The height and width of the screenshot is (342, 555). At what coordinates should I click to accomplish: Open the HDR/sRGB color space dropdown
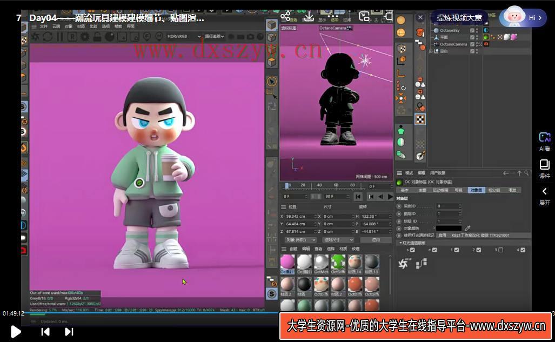(x=184, y=36)
